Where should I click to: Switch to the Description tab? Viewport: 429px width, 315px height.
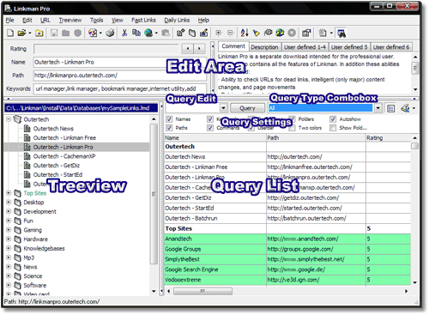264,47
